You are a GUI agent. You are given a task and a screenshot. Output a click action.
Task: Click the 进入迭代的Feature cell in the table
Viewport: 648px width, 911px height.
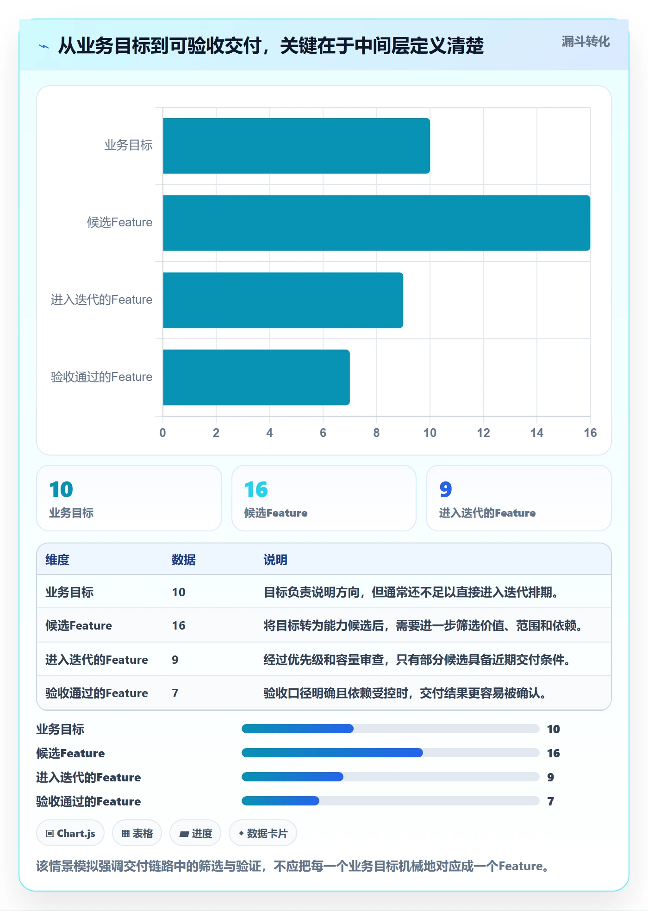[x=97, y=660]
